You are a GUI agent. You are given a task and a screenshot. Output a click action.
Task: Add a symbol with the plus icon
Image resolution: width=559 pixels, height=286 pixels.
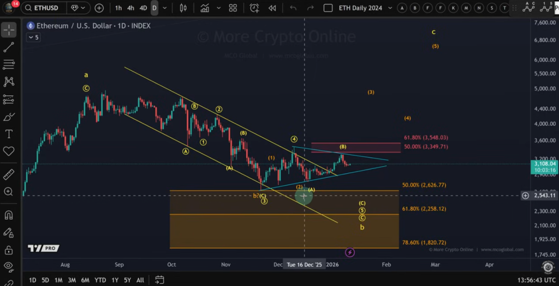[99, 8]
